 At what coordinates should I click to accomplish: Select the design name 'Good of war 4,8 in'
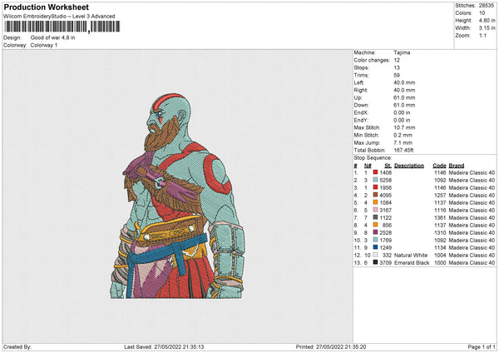[53, 37]
